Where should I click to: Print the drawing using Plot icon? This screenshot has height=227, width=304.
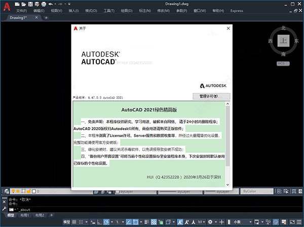pos(44,4)
